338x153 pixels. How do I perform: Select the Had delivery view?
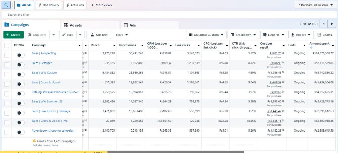[49, 5]
